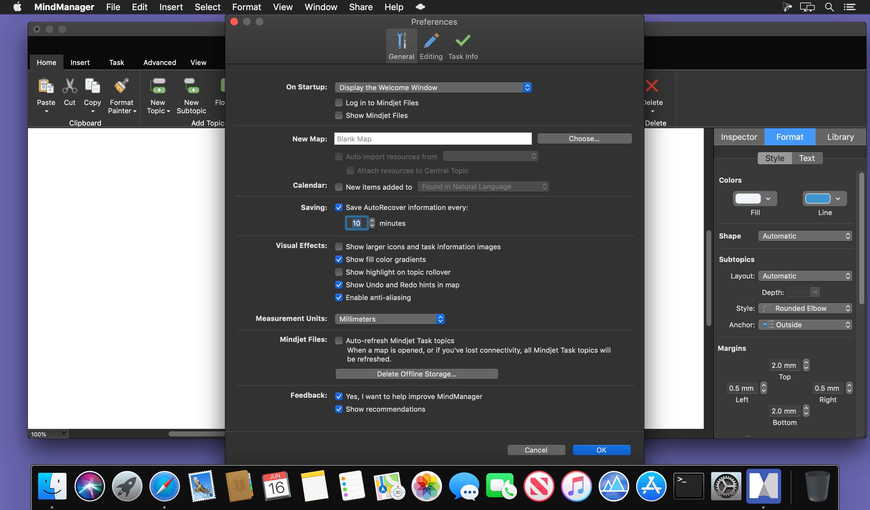This screenshot has height=510, width=870.
Task: Open Calendar icon in the dock
Action: [x=276, y=486]
